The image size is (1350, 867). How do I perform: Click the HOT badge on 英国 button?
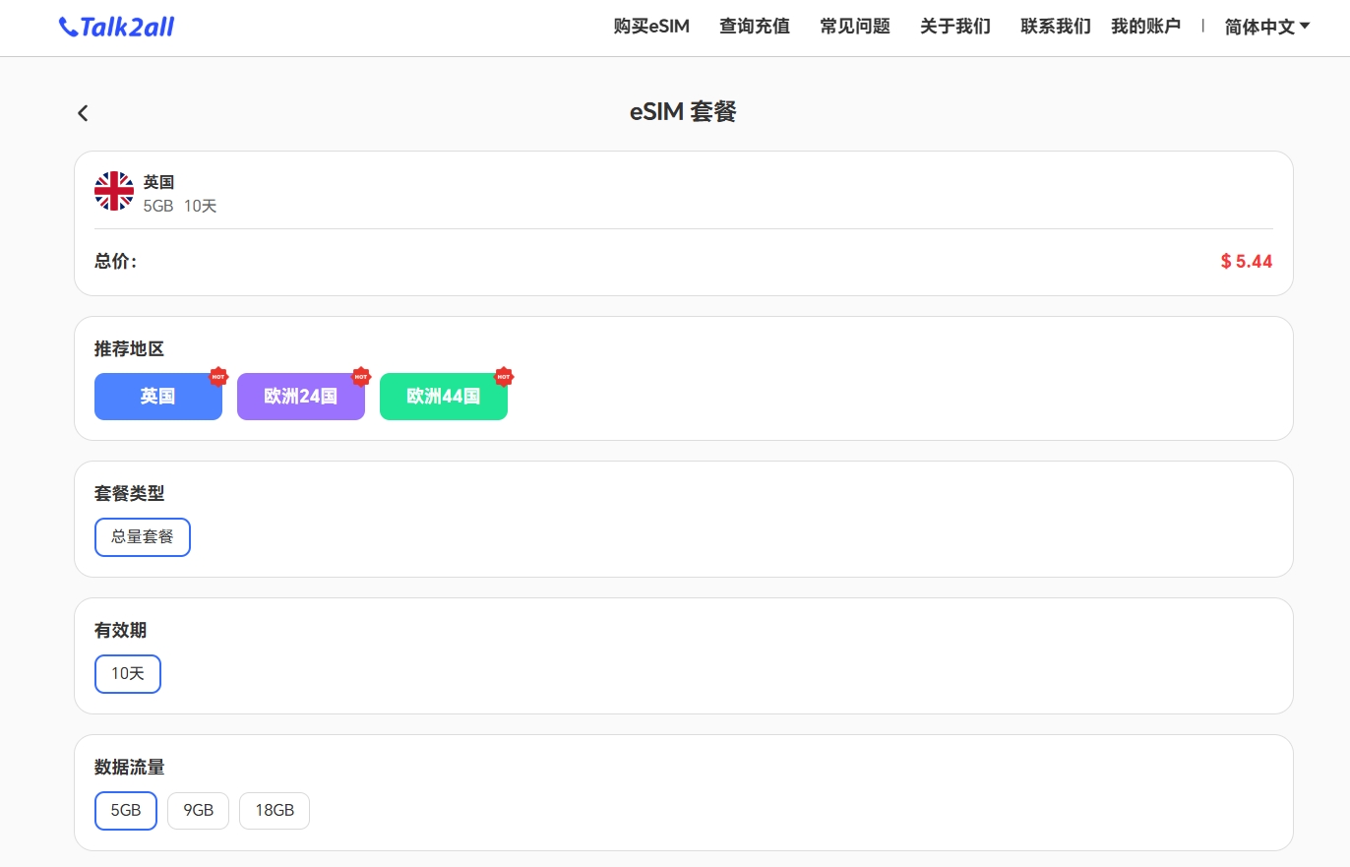point(218,376)
